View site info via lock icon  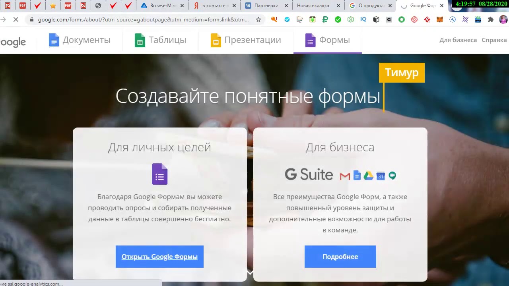(x=32, y=19)
